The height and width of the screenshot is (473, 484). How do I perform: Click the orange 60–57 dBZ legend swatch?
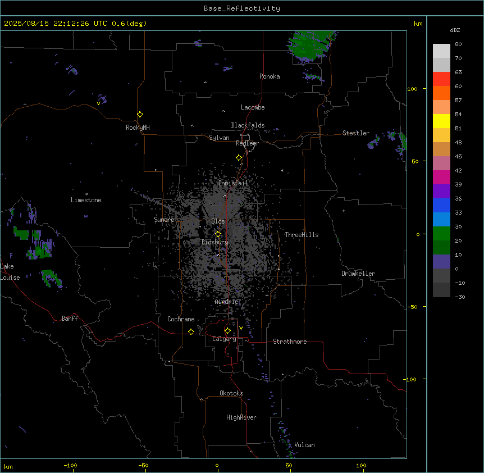(x=441, y=93)
